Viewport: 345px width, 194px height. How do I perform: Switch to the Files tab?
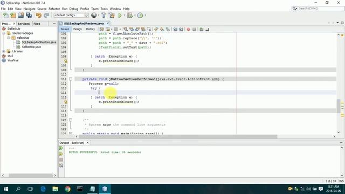[x=37, y=24]
